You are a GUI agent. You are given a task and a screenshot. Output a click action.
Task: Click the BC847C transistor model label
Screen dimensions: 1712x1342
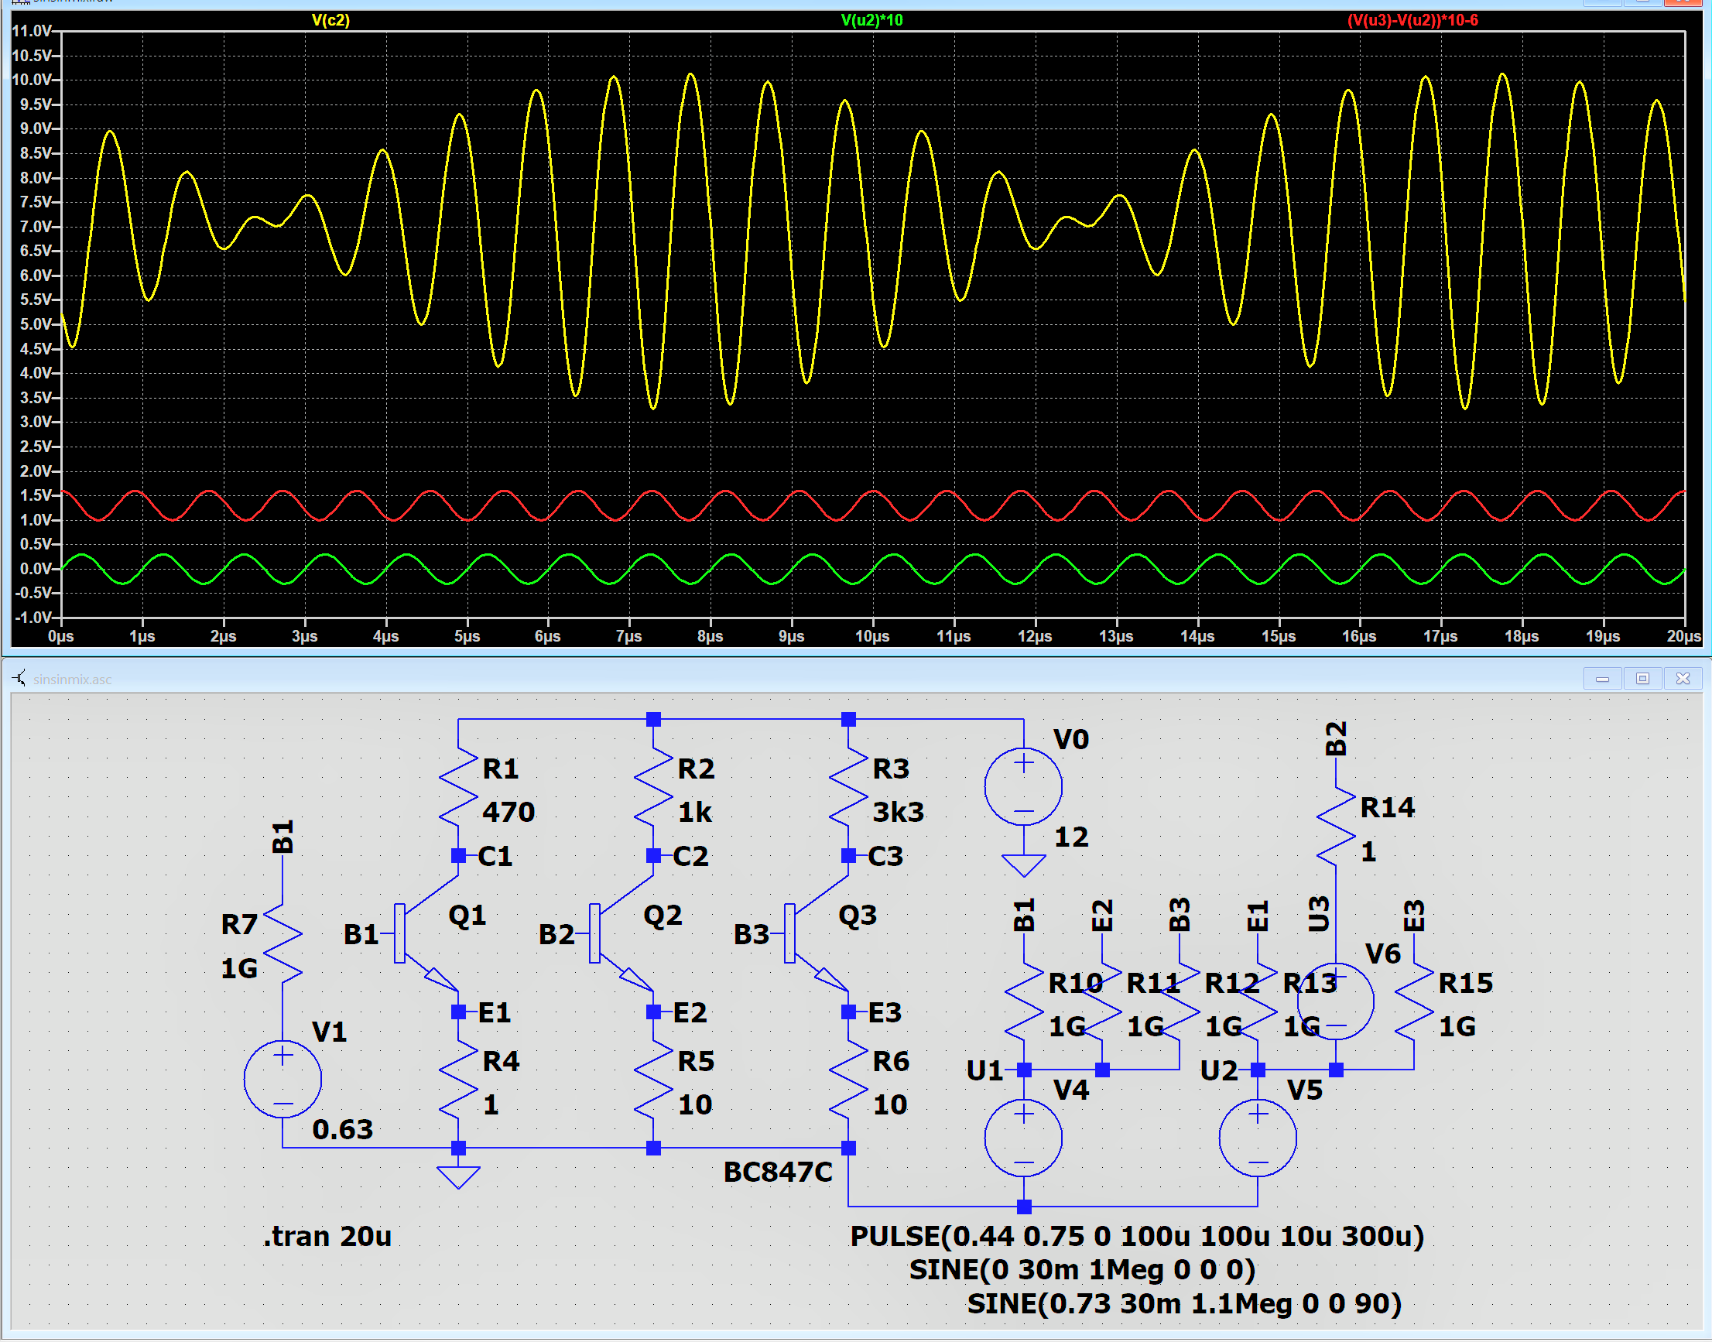[x=777, y=1172]
